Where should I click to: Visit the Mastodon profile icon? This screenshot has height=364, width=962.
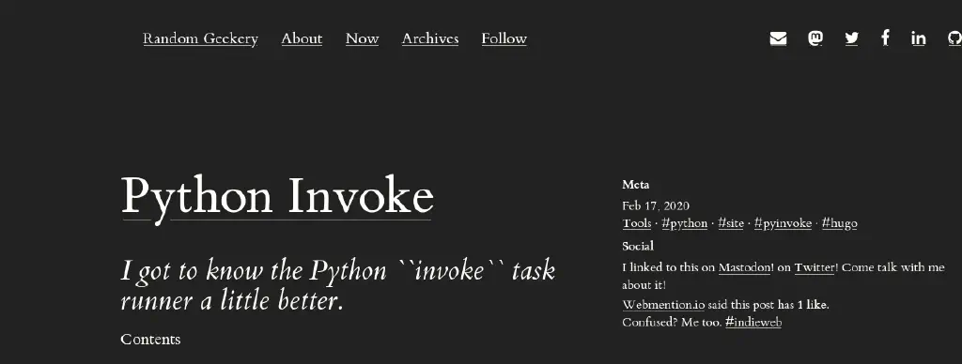pos(815,38)
